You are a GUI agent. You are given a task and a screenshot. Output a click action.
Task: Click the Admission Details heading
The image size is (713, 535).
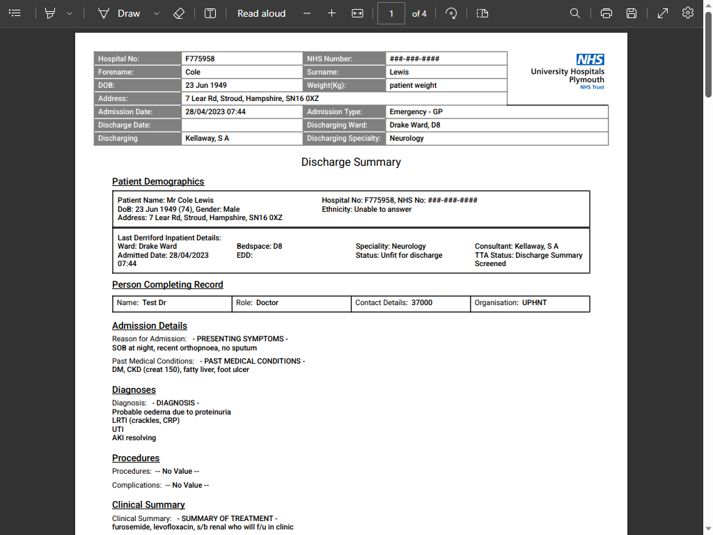(150, 326)
